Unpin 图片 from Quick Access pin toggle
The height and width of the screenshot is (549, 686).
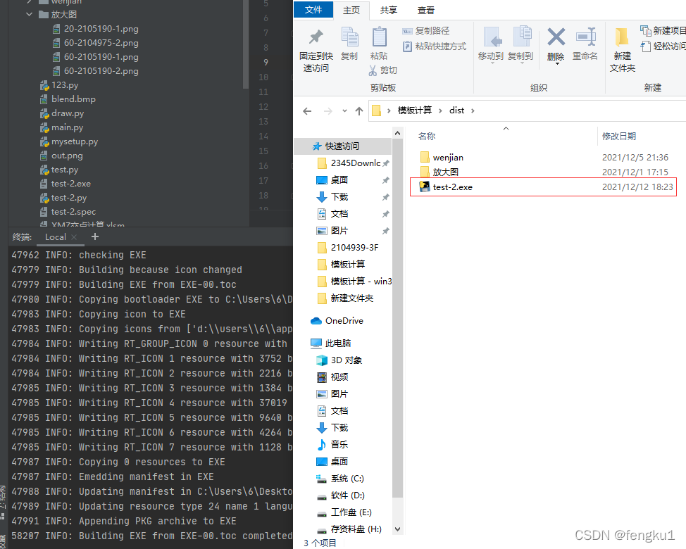click(386, 230)
